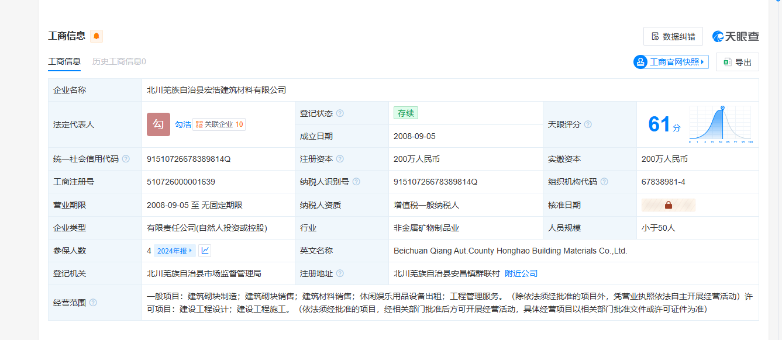Click the help icon beside 天眼评分

pos(588,124)
